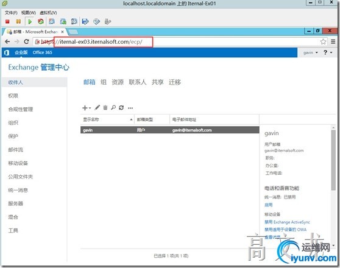Viewport: 340px width, 268px height.
Task: Click the VM snapshot icon
Action: (52, 21)
